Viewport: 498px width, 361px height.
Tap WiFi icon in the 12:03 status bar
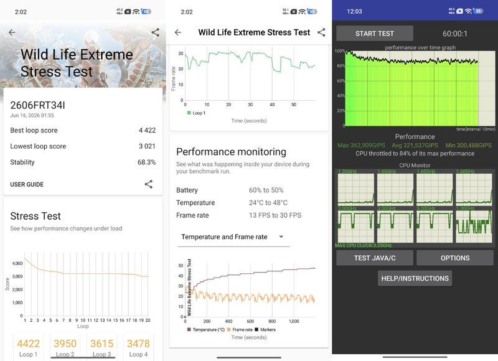click(x=468, y=11)
